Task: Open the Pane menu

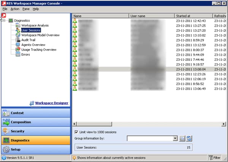Action: point(26,9)
